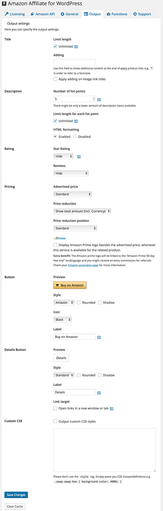This screenshot has height=511, width=163.
Task: Click stepper arrows on list points field
Action: pyautogui.click(x=94, y=99)
